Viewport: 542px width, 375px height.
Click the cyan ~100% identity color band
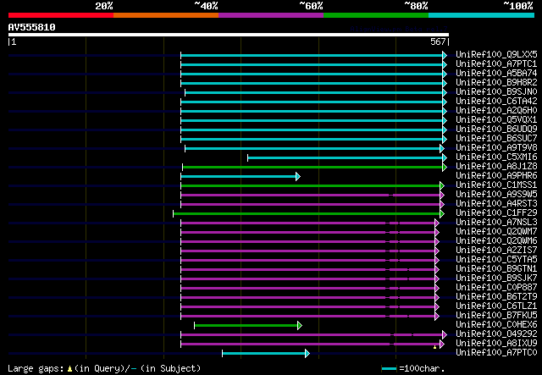tap(481, 15)
